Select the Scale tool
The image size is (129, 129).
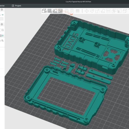point(97,11)
